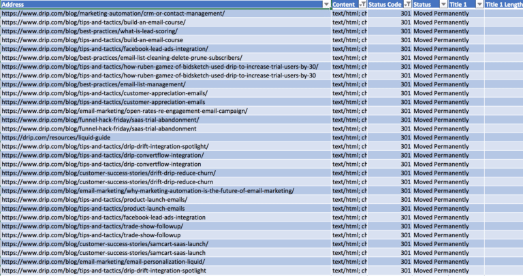
Task: Select 301 status code in crm-or-contact-management row
Action: 390,14
